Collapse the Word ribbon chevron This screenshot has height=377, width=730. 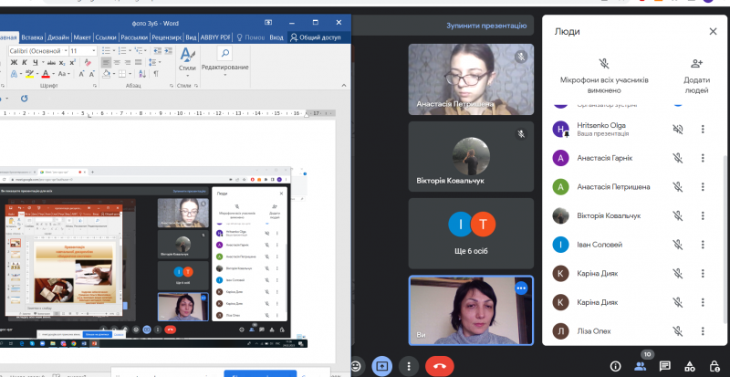(344, 85)
